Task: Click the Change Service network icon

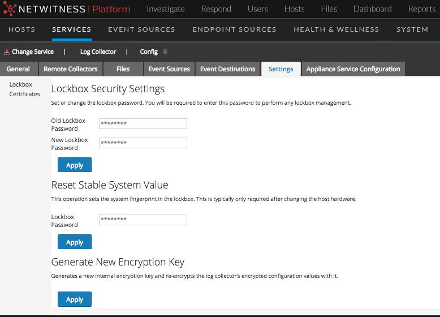Action: coord(7,52)
